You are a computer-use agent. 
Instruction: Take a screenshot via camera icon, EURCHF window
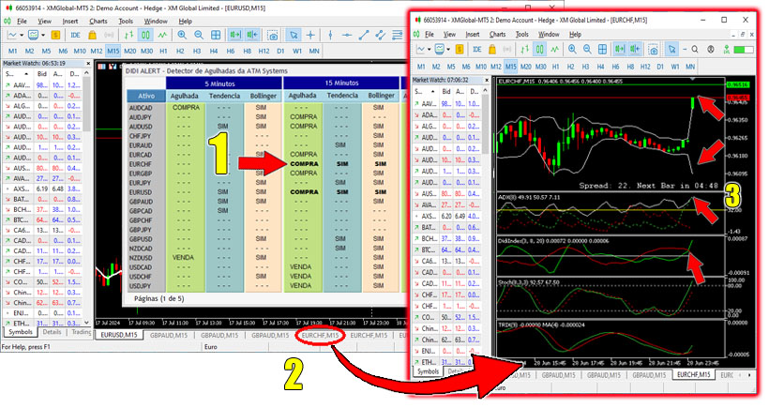(653, 50)
